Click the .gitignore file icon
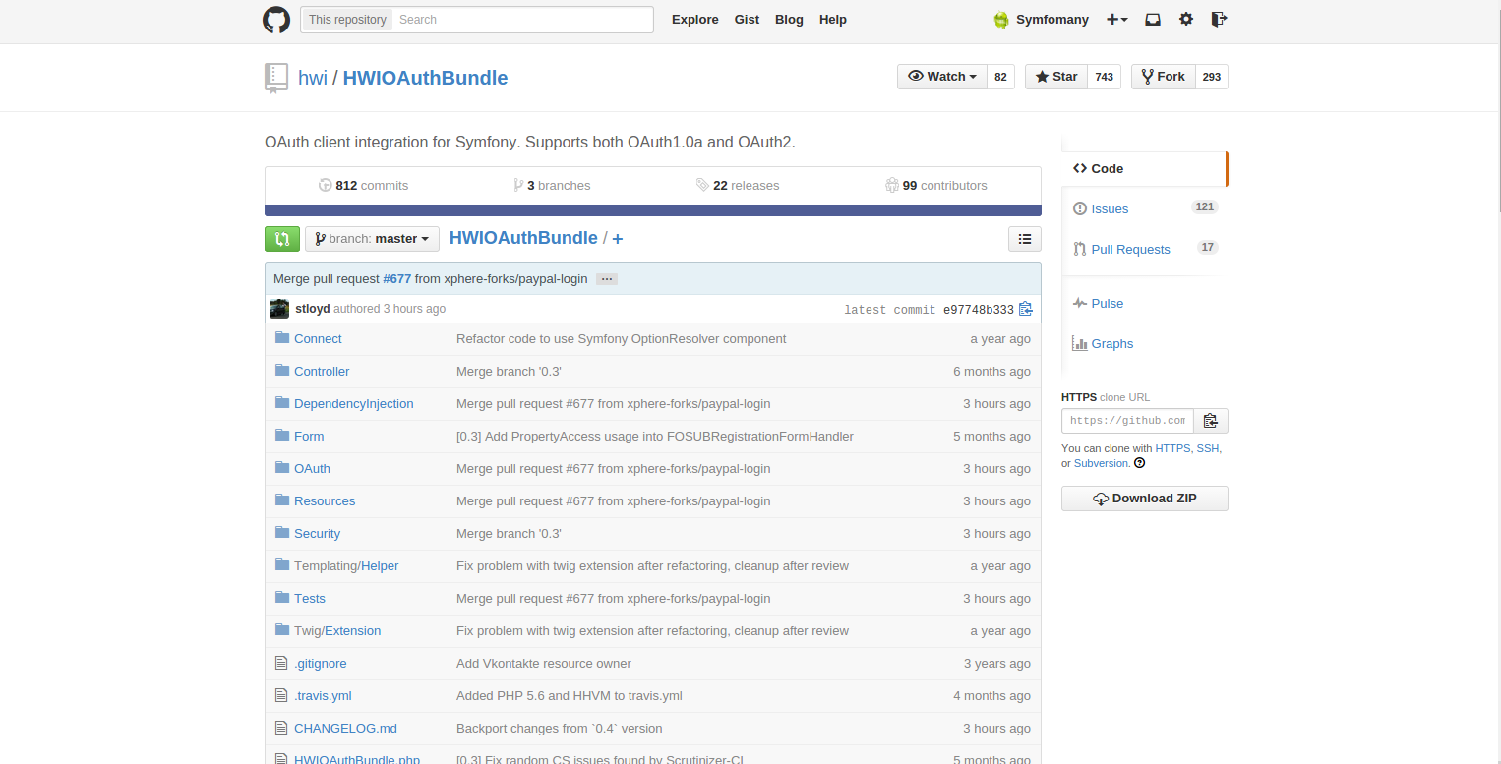The height and width of the screenshot is (764, 1501). click(x=281, y=663)
